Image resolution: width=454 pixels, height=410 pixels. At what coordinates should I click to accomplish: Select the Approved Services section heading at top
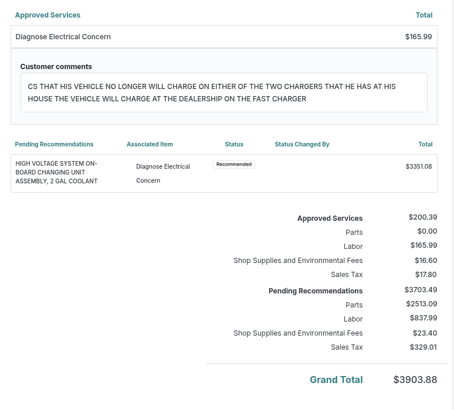tap(48, 15)
